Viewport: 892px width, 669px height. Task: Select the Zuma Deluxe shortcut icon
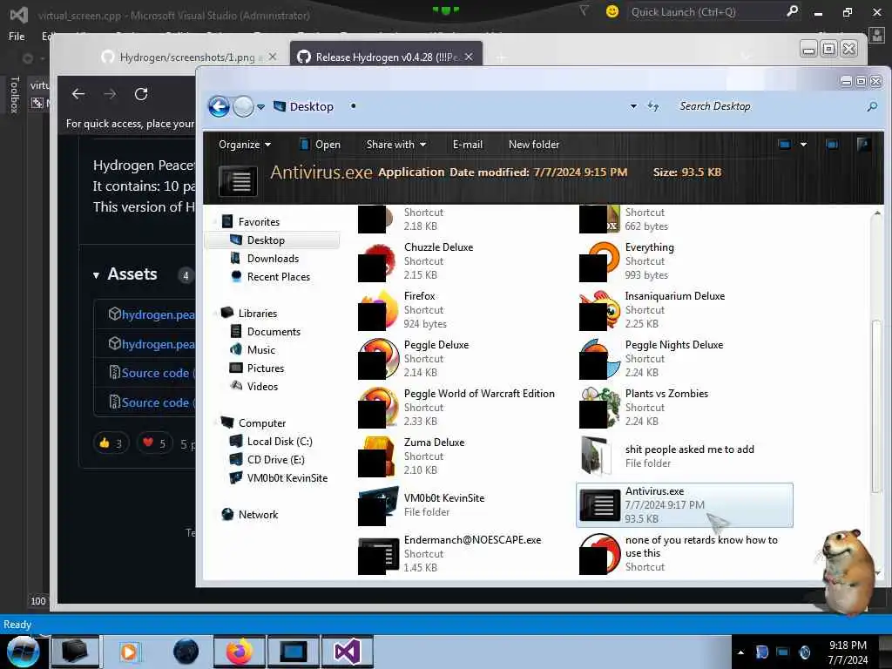coord(378,456)
